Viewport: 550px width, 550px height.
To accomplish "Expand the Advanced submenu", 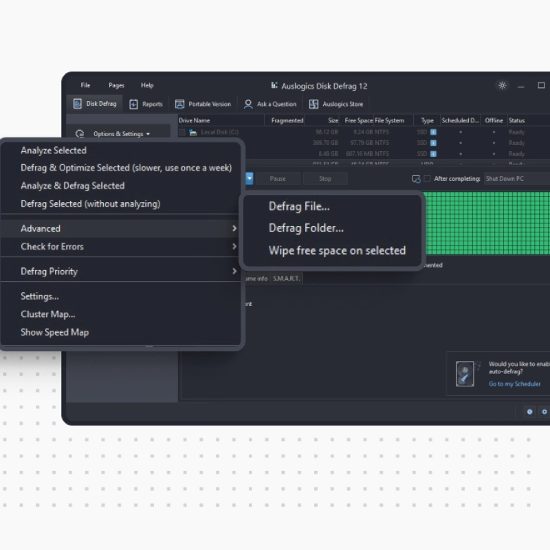I will tap(120, 228).
